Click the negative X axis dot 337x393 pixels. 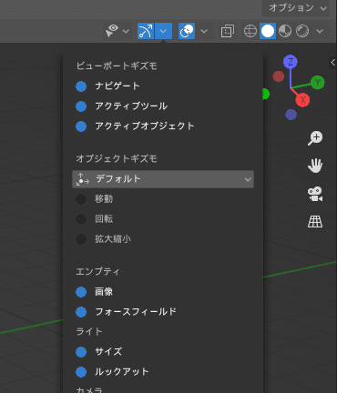[x=279, y=76]
